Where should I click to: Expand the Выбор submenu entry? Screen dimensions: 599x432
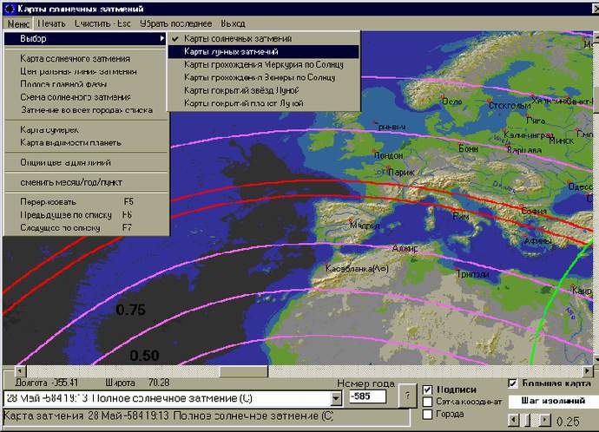[x=86, y=38]
